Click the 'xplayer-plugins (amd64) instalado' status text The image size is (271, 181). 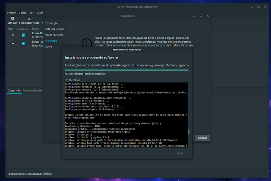tap(85, 74)
